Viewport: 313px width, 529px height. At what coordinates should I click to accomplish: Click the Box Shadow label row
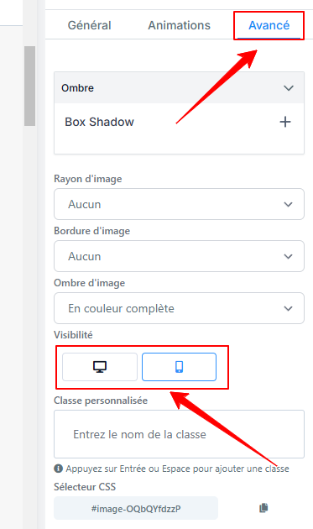(179, 122)
